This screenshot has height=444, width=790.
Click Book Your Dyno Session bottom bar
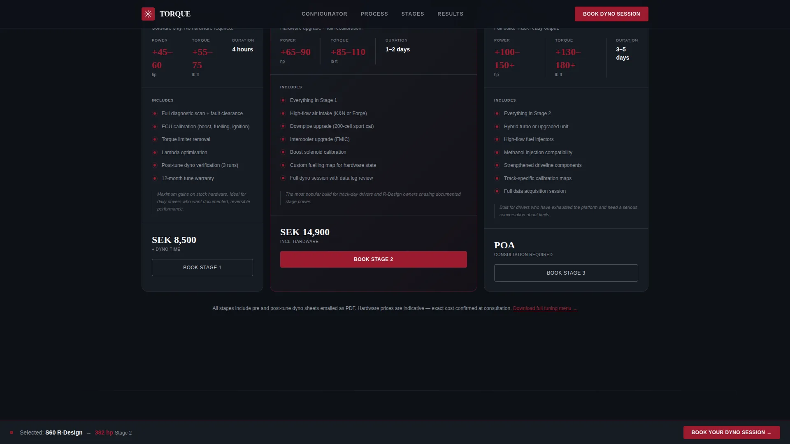coord(732,432)
